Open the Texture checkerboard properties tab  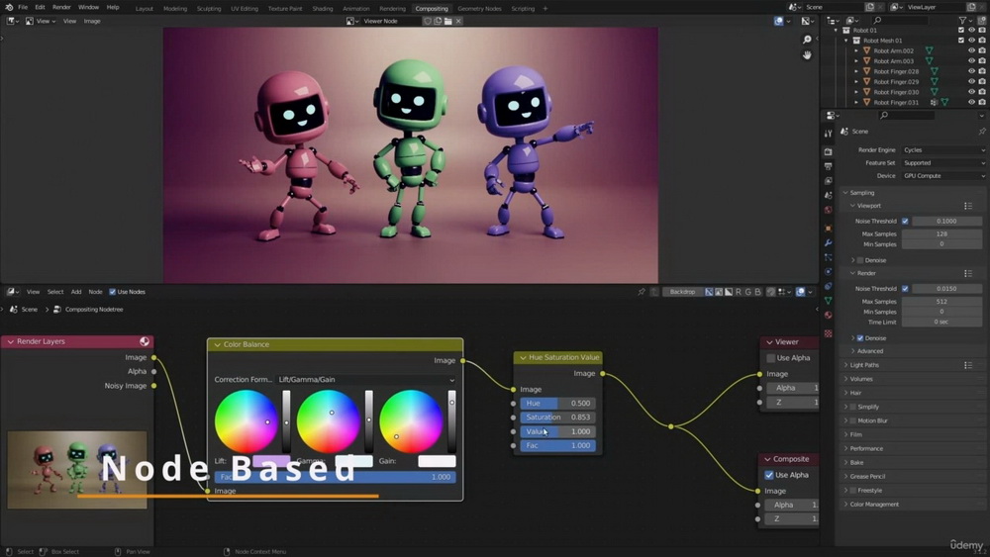[x=828, y=333]
